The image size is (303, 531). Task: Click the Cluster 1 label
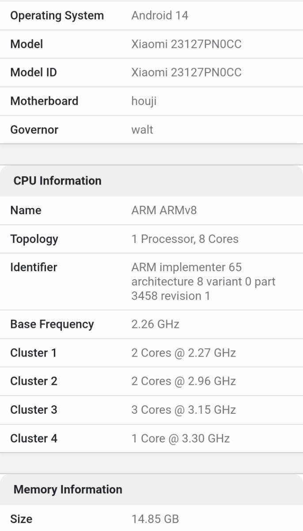click(x=34, y=353)
